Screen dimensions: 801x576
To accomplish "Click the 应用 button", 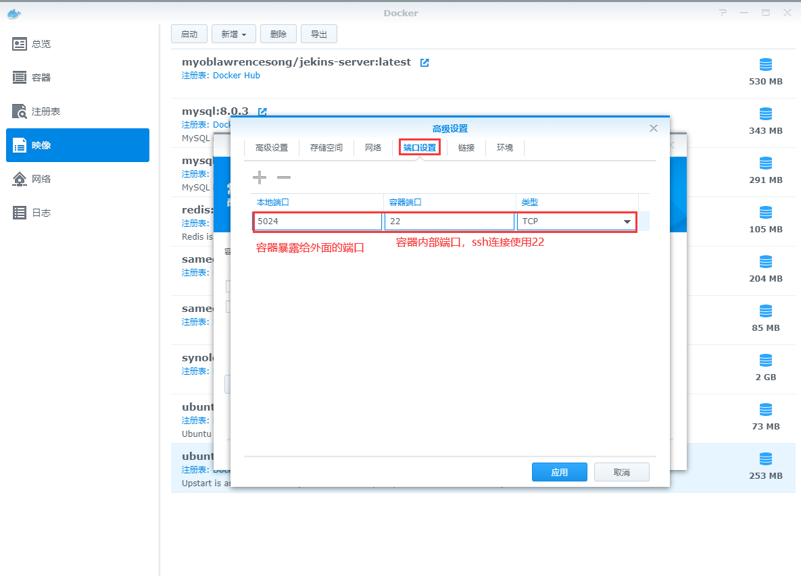I will click(x=559, y=472).
